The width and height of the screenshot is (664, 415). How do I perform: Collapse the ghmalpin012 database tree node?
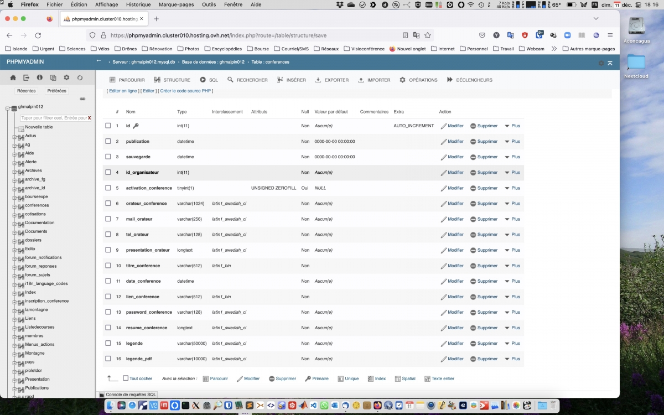coord(8,108)
